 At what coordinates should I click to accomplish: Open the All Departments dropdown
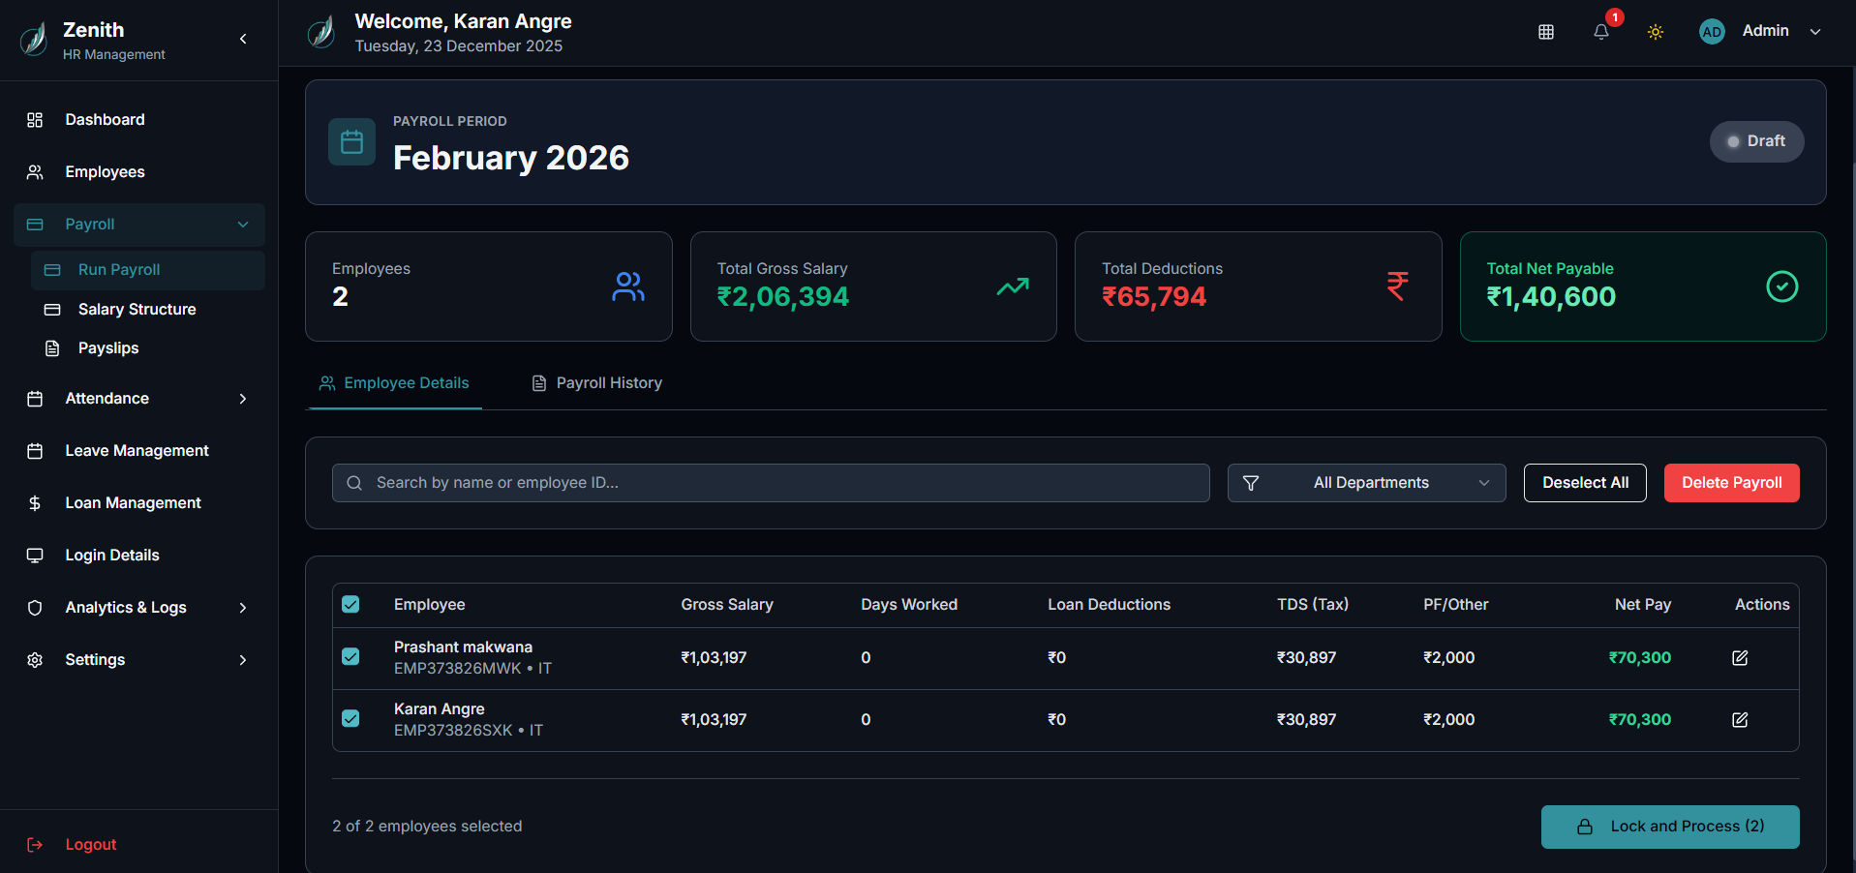click(1366, 483)
